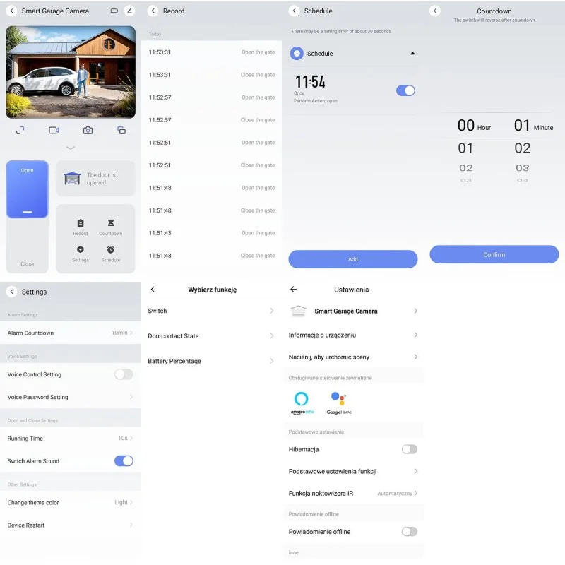Start video recording with the camcorder icon
This screenshot has width=565, height=565.
54,131
